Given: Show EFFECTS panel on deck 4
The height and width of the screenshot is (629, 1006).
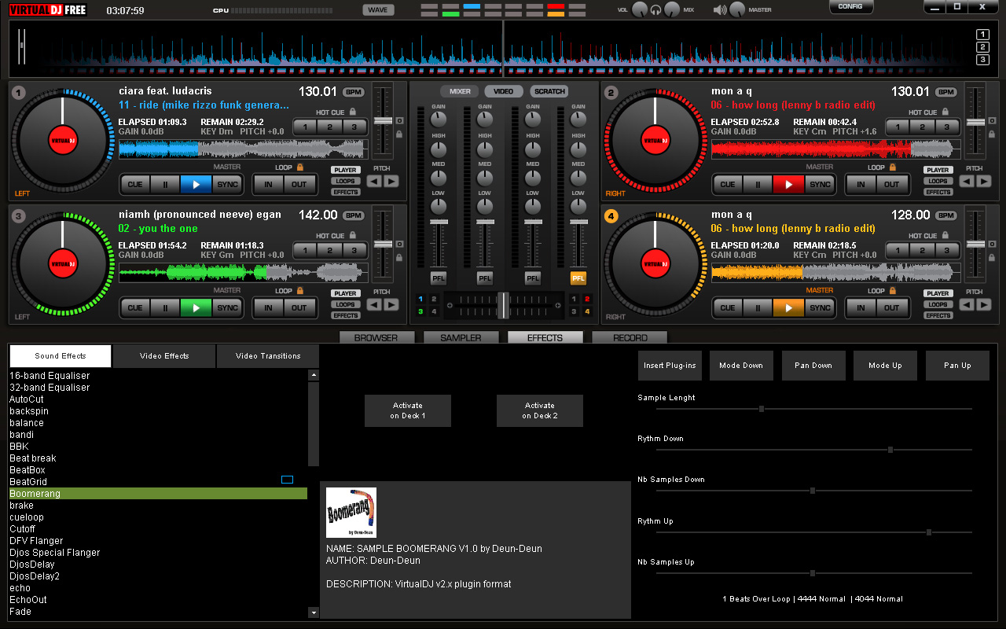Looking at the screenshot, I should tap(938, 315).
